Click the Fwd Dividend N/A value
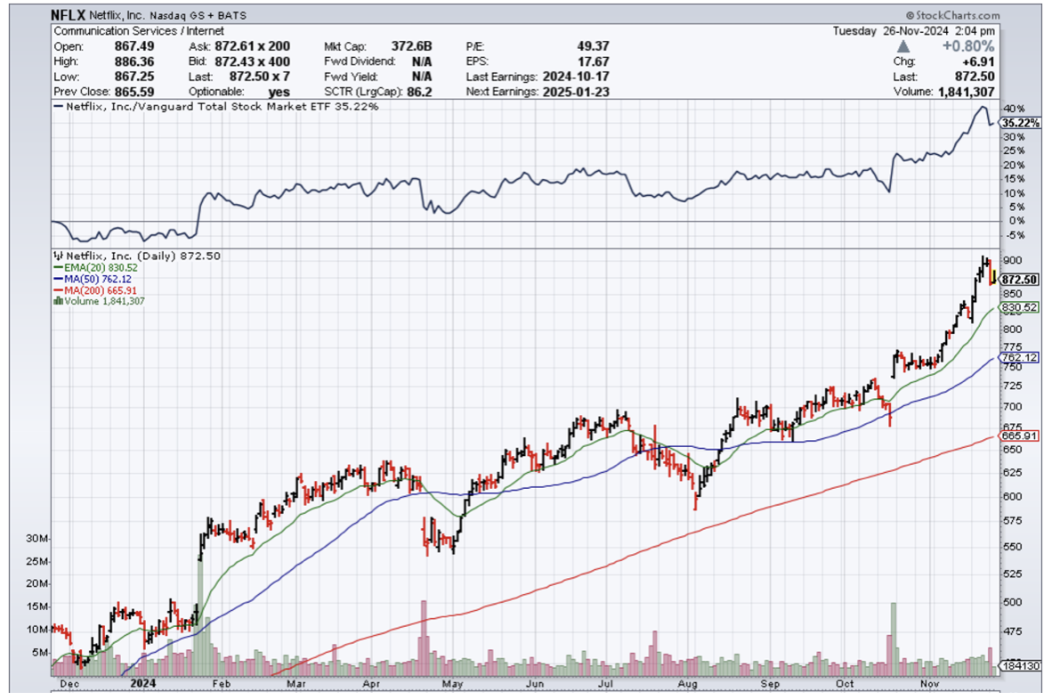Viewport: 1052px width, 700px height. click(421, 61)
